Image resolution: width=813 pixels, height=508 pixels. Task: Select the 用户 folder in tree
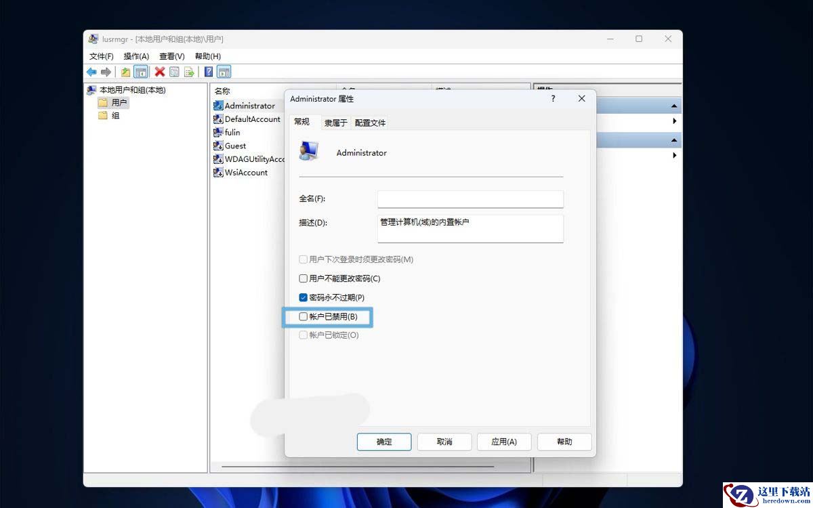click(113, 103)
